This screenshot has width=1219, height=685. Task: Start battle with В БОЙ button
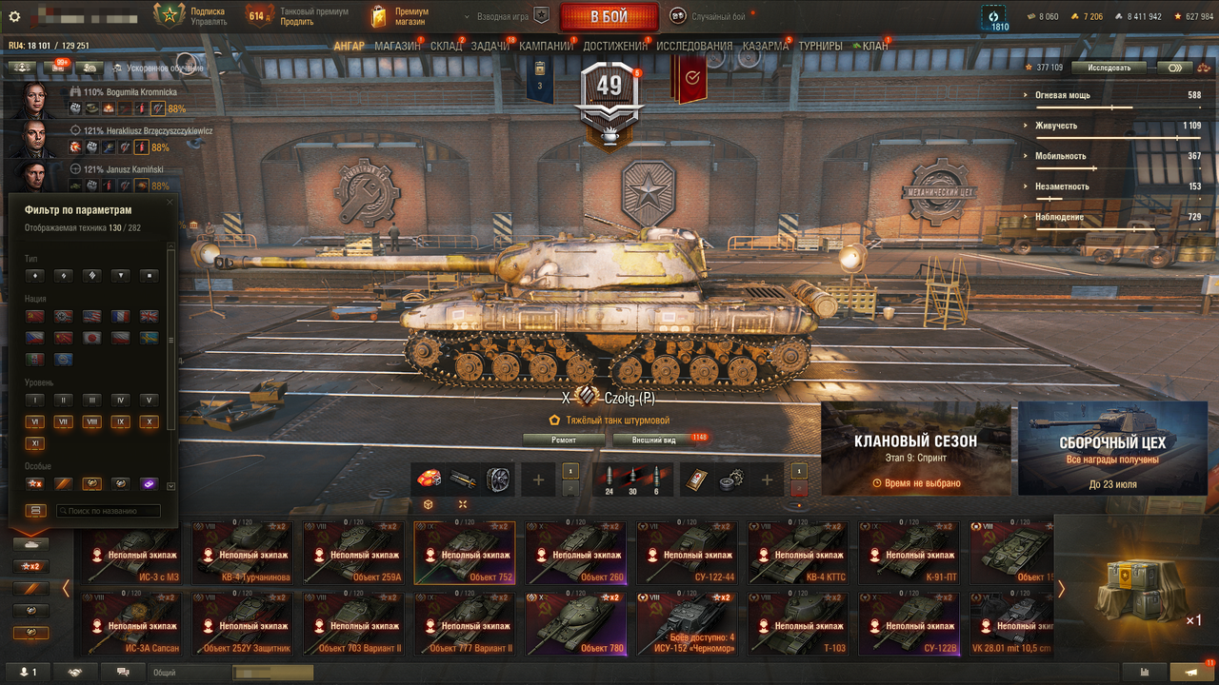[609, 17]
